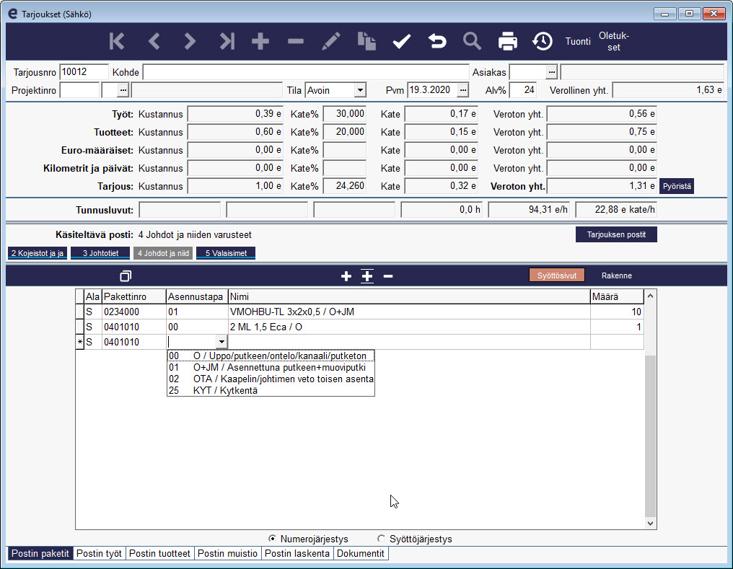Click the table scroll up arrow
733x569 pixels.
tap(650, 296)
